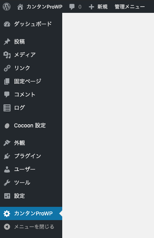The image size is (154, 238).
Task: Open site home icon カンタンProWP
Action: [x=20, y=7]
